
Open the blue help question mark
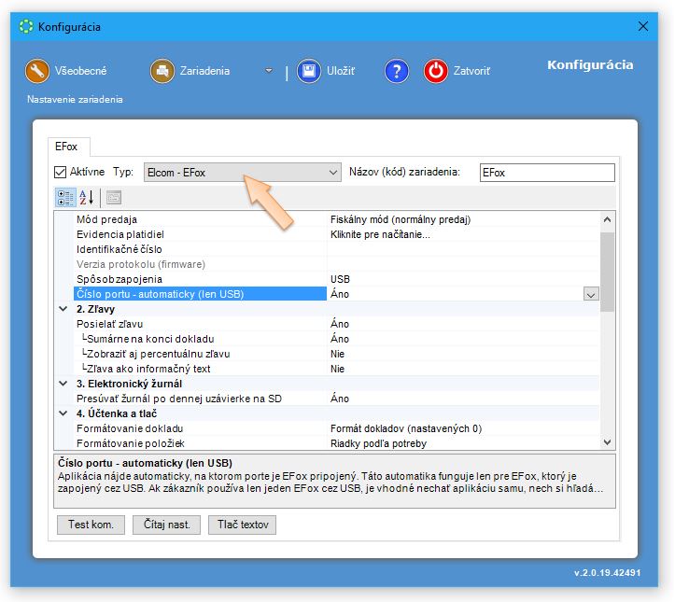[x=397, y=71]
